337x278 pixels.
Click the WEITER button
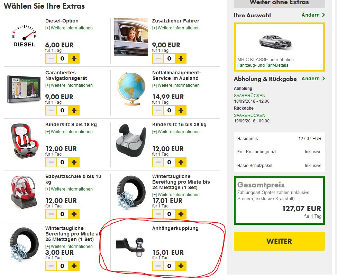(x=279, y=241)
